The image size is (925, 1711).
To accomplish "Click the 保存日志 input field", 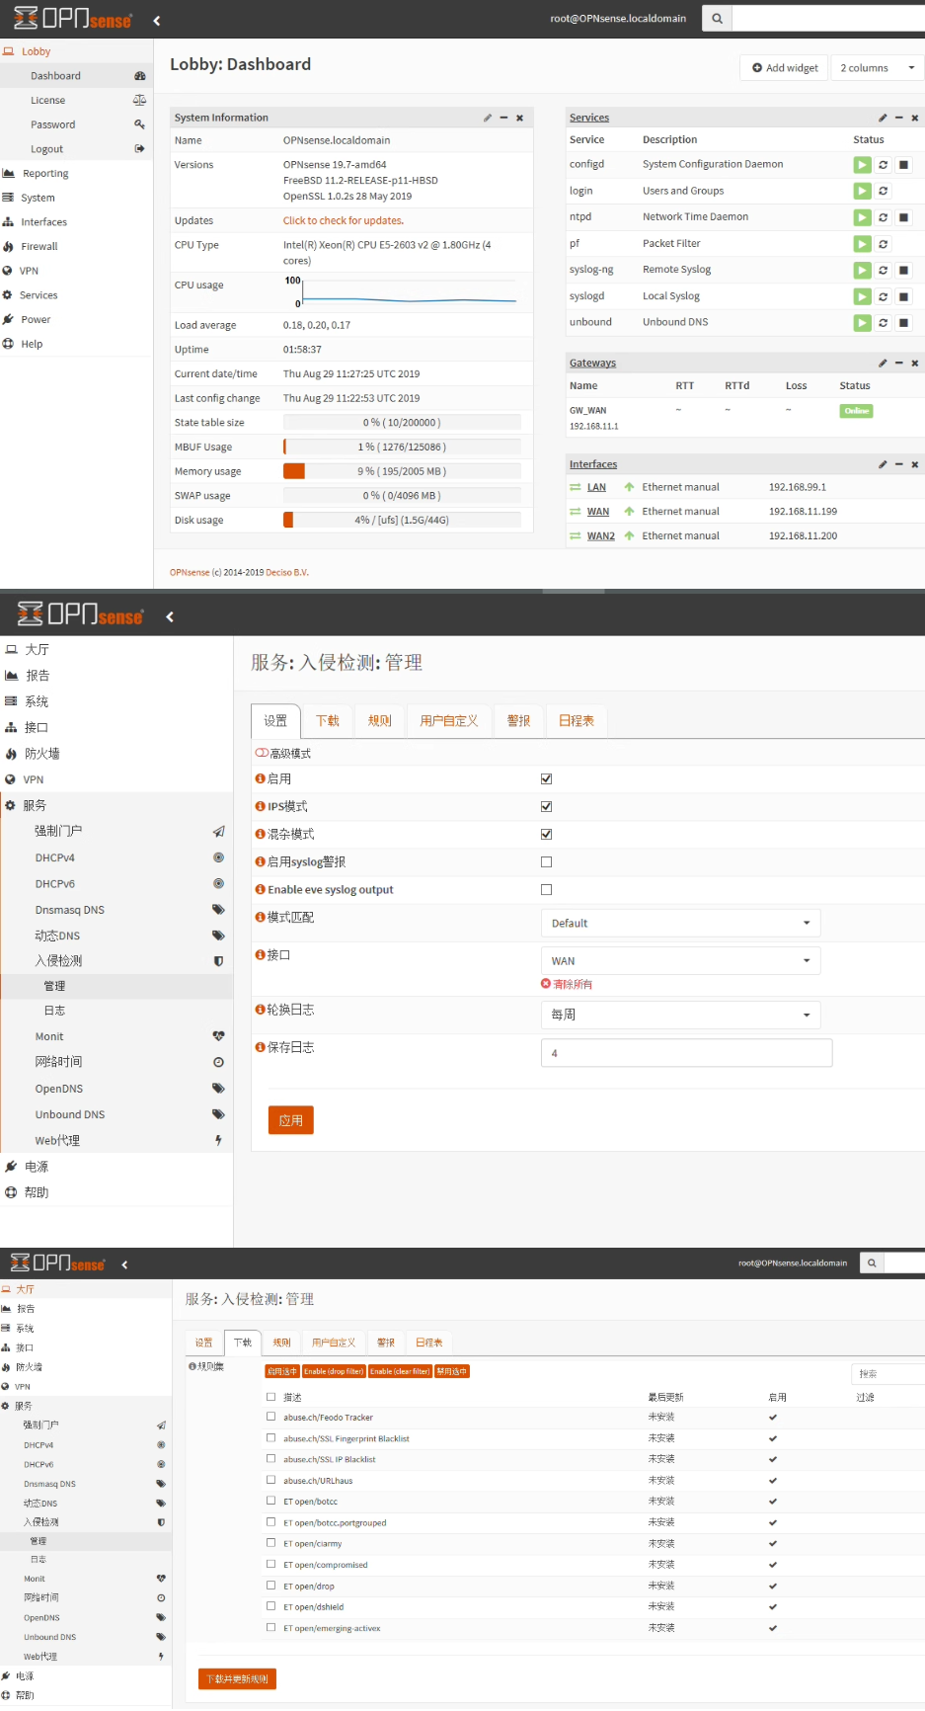I will click(686, 1053).
